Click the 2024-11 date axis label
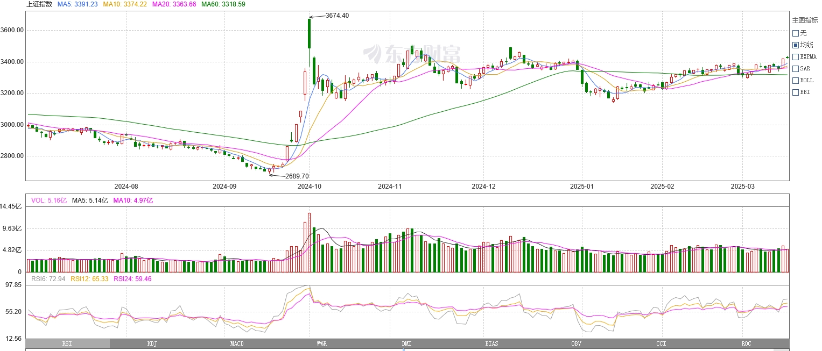822x351 pixels. point(390,187)
